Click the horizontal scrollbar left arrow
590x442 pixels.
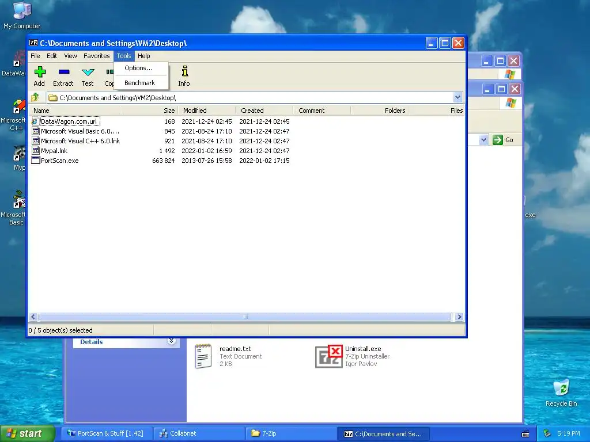(x=33, y=317)
